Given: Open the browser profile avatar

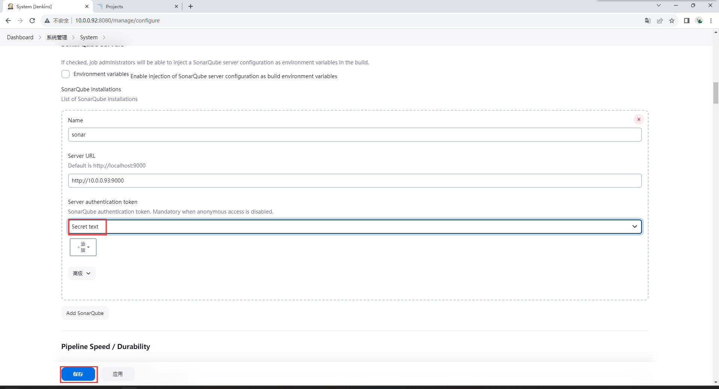Looking at the screenshot, I should 699,21.
